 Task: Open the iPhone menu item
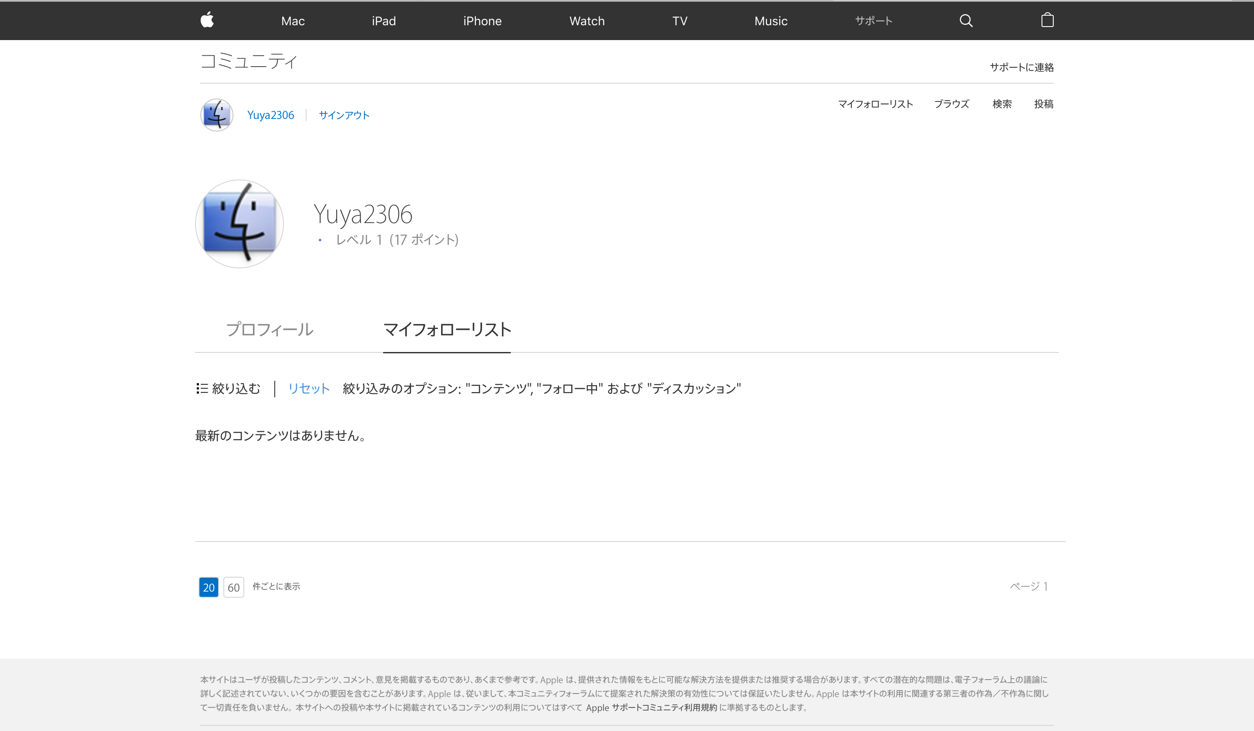[x=482, y=21]
